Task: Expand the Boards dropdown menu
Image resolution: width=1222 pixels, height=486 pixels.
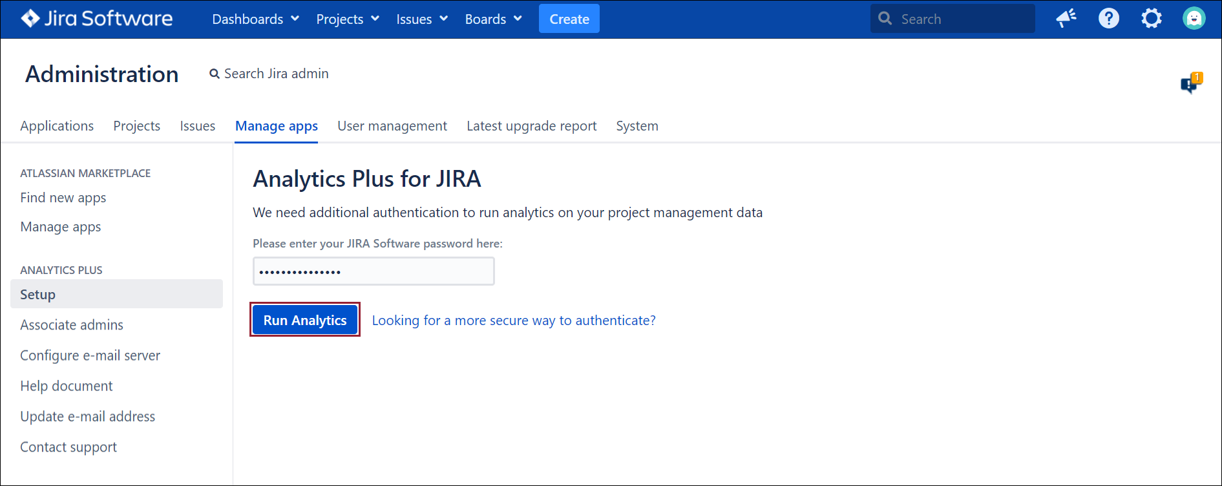Action: click(493, 19)
